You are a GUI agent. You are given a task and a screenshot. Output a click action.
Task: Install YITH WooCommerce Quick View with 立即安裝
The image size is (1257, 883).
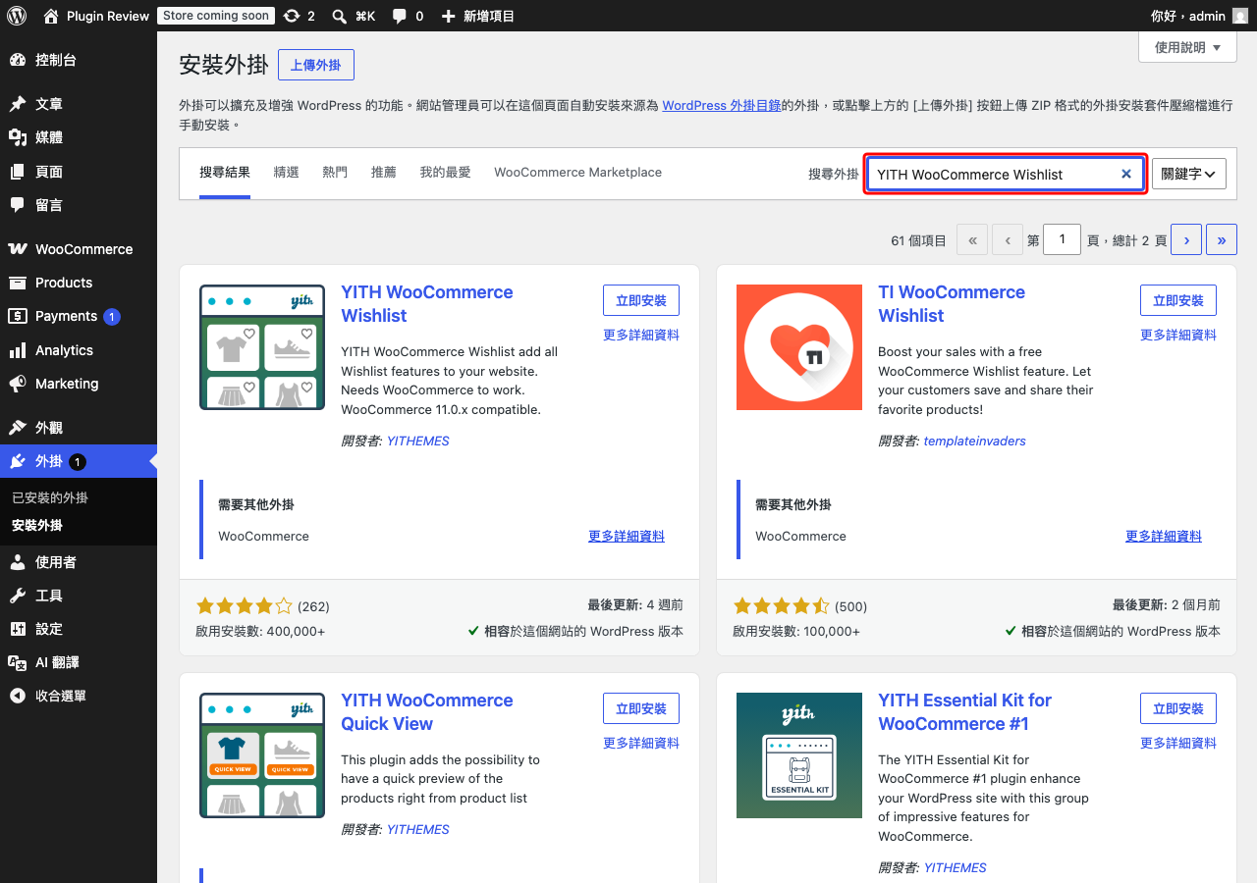click(641, 708)
